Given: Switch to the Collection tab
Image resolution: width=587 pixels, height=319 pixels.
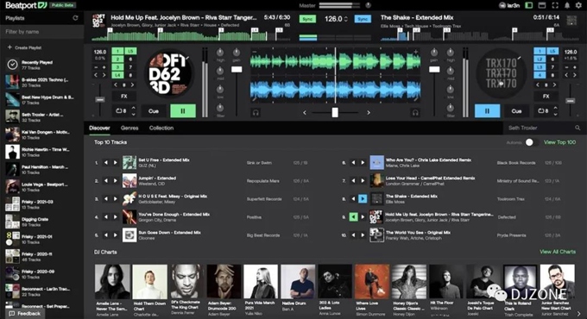Looking at the screenshot, I should coord(161,128).
